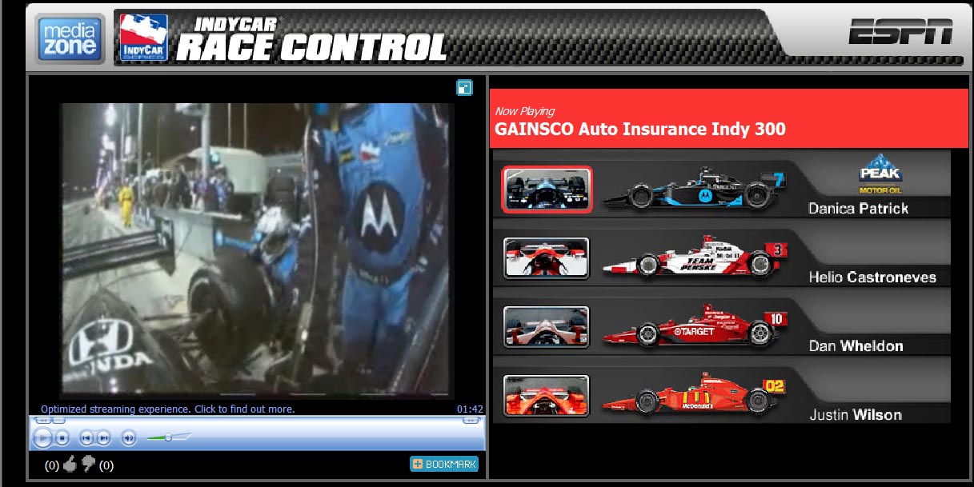Open the optimized streaming experience link
Image resolution: width=974 pixels, height=487 pixels.
[168, 409]
